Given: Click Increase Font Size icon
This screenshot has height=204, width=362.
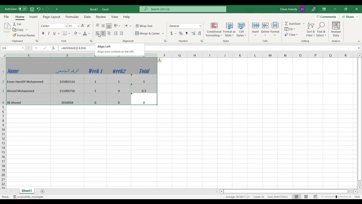Looking at the screenshot, I should click(x=83, y=26).
